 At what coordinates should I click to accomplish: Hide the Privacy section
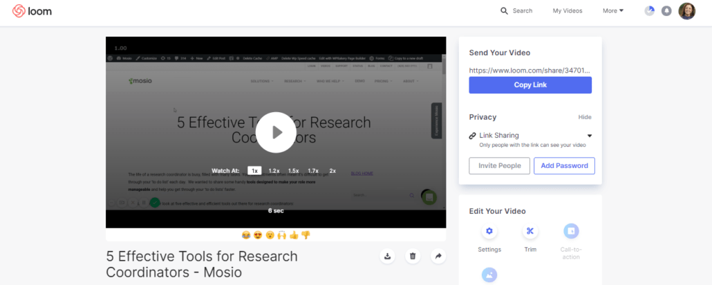point(585,118)
